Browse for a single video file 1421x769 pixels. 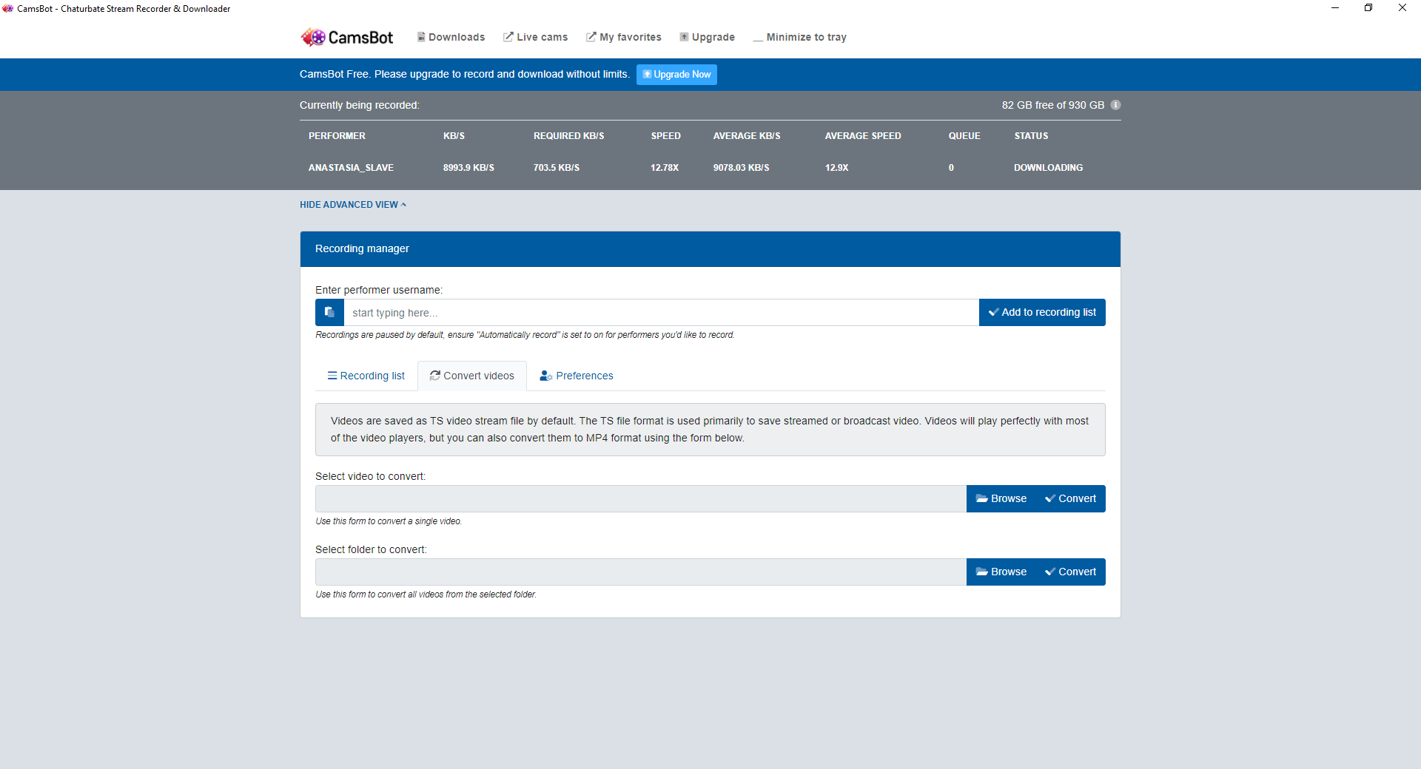[1001, 498]
